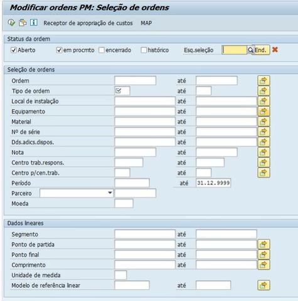
Task: Expand the Parceiro dropdown list
Action: tap(110, 193)
